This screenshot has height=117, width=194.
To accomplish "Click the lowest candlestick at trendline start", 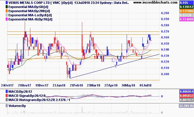I will coord(70,73).
